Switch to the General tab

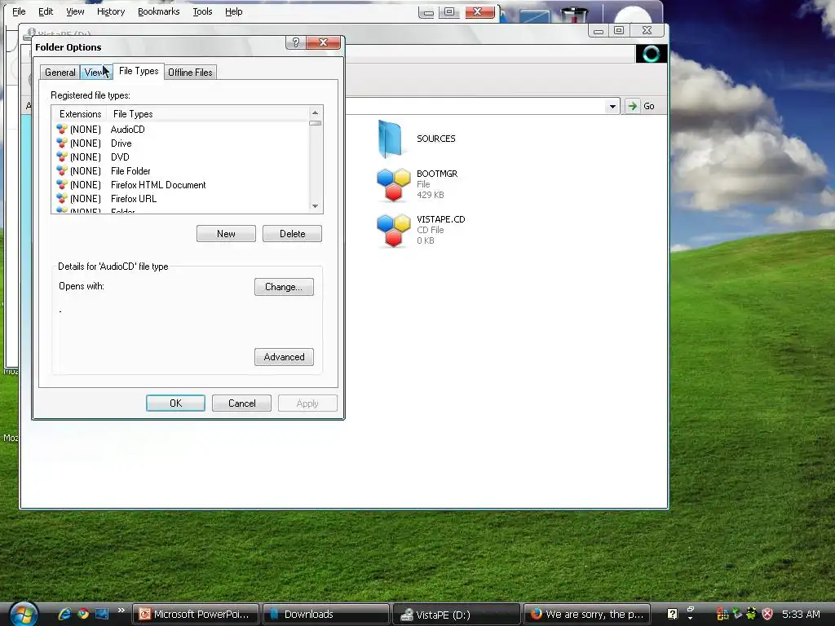pyautogui.click(x=60, y=73)
